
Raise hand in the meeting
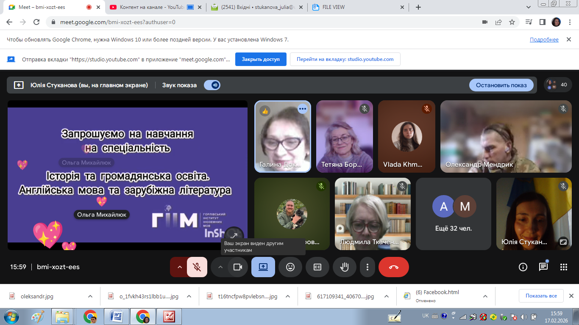[345, 267]
